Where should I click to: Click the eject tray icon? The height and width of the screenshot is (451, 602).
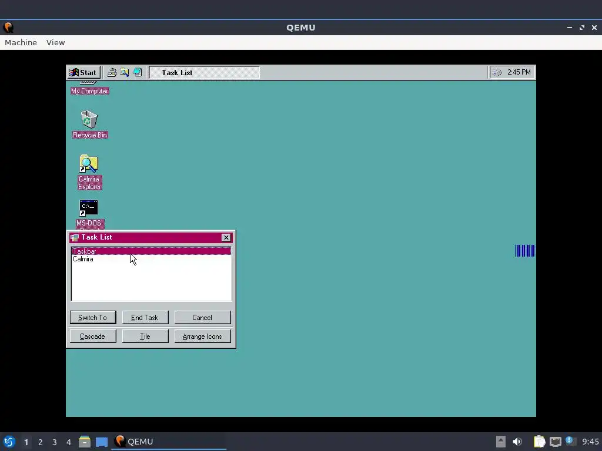(501, 442)
